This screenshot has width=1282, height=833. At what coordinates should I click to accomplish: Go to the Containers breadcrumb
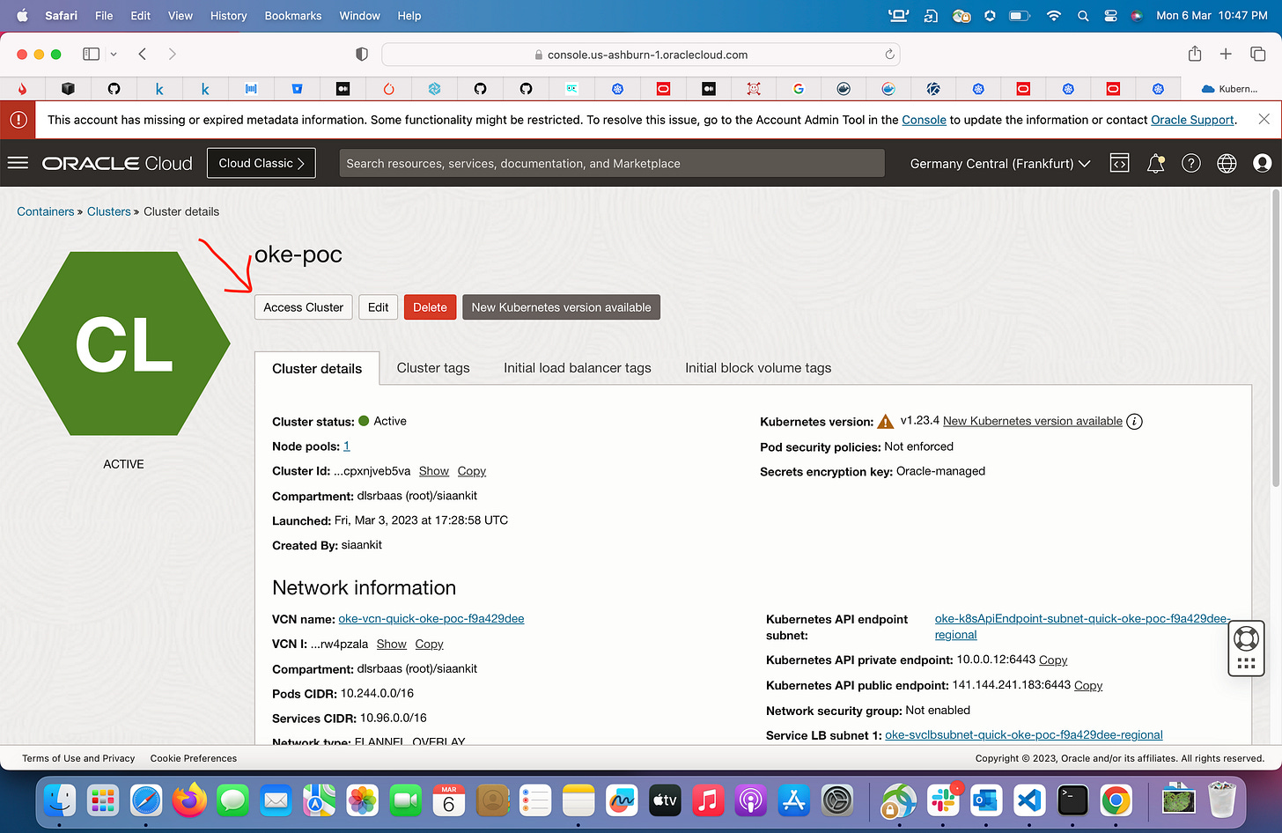tap(46, 211)
